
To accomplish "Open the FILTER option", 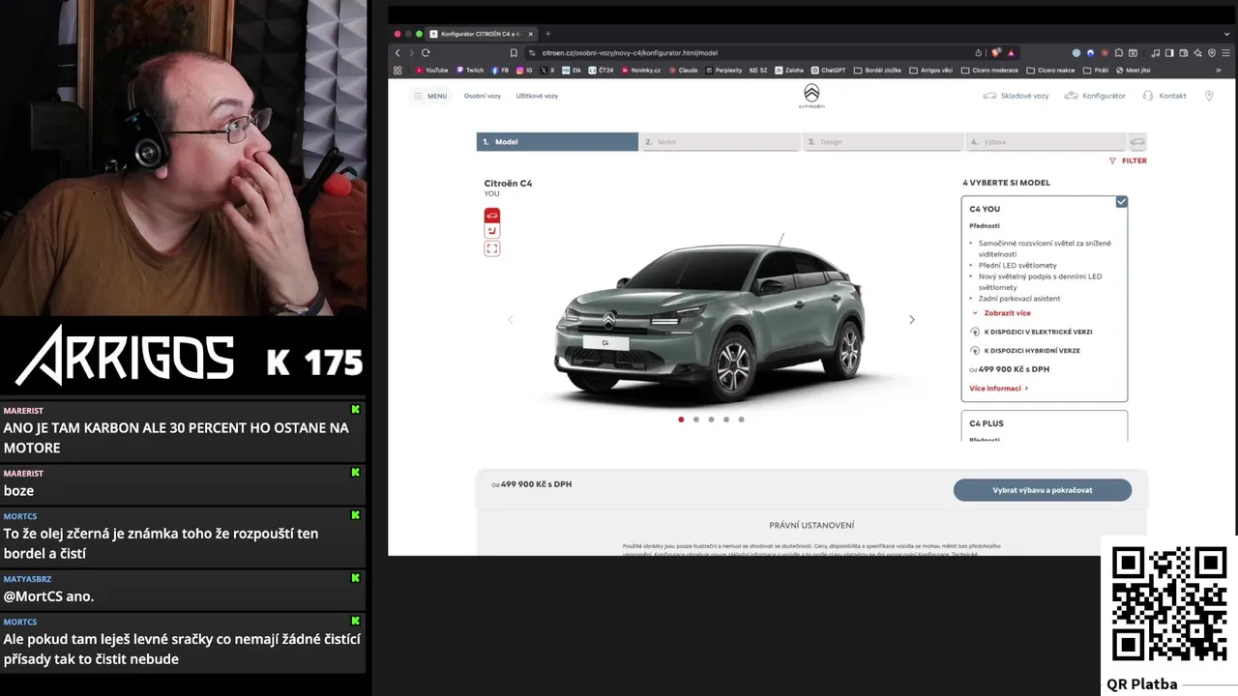I will pos(1128,160).
